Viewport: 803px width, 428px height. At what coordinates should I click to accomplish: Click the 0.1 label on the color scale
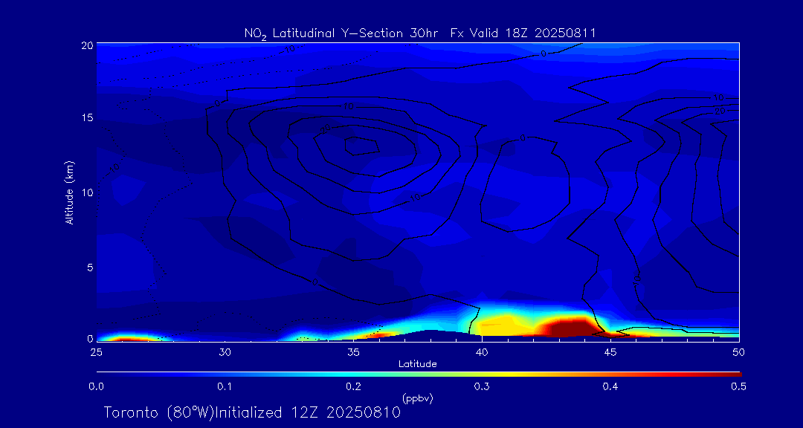[x=225, y=386]
